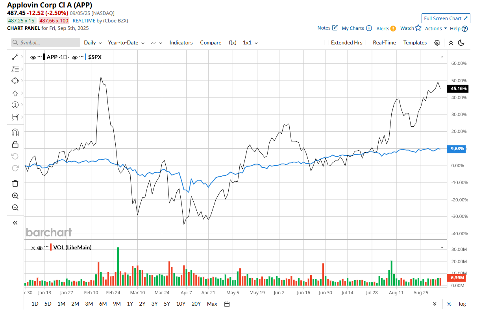Expand bottom bar double chevron down
The width and height of the screenshot is (481, 319).
click(x=435, y=304)
